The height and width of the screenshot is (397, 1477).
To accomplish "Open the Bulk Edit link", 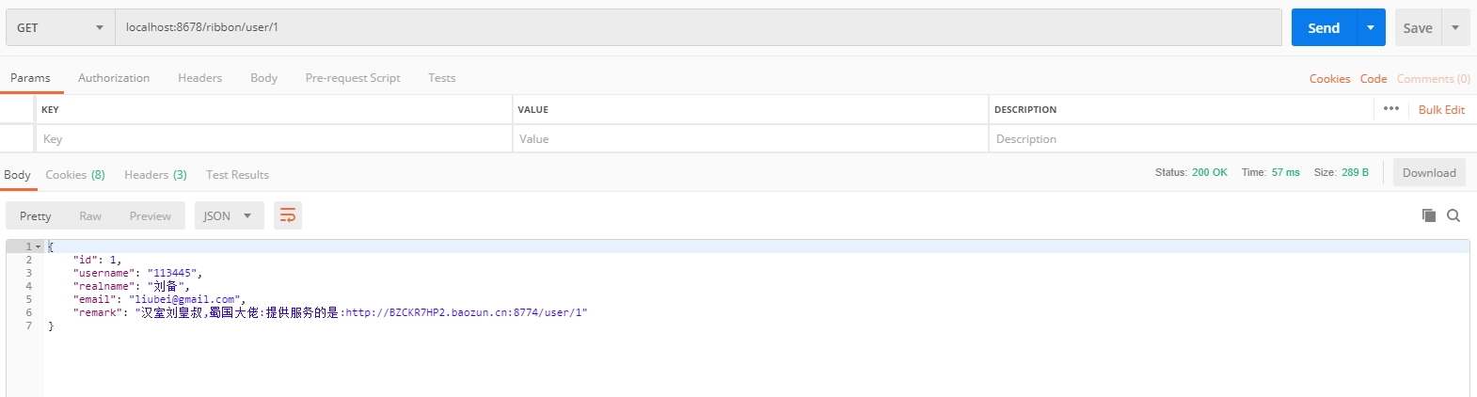I will (x=1441, y=110).
